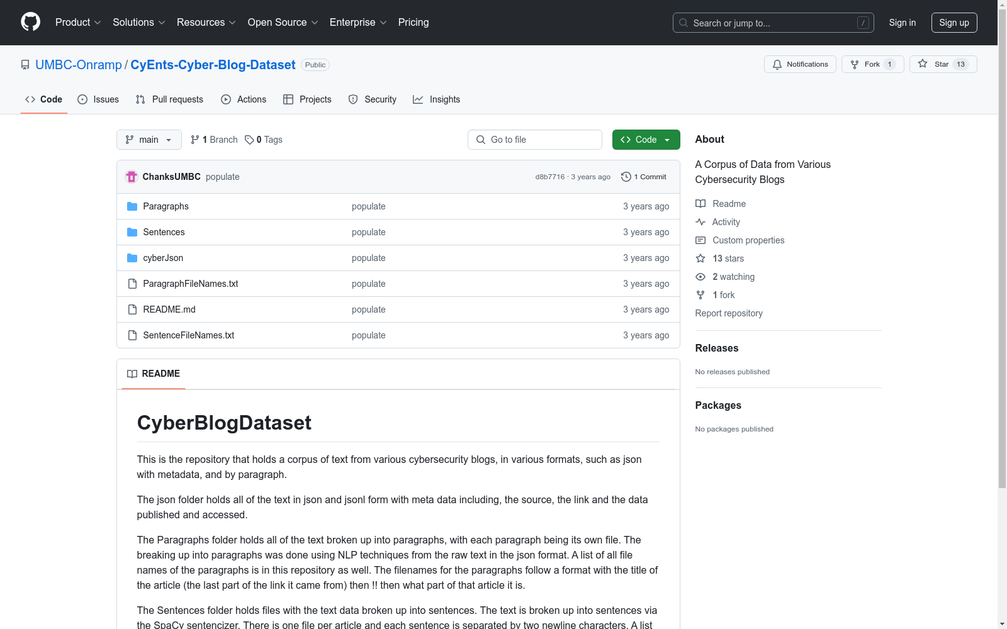The image size is (1007, 629).
Task: Click the Sentences folder icon
Action: coord(132,232)
